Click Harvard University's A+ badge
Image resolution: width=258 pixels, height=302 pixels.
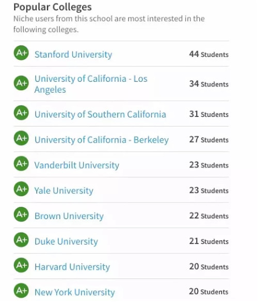tap(21, 265)
